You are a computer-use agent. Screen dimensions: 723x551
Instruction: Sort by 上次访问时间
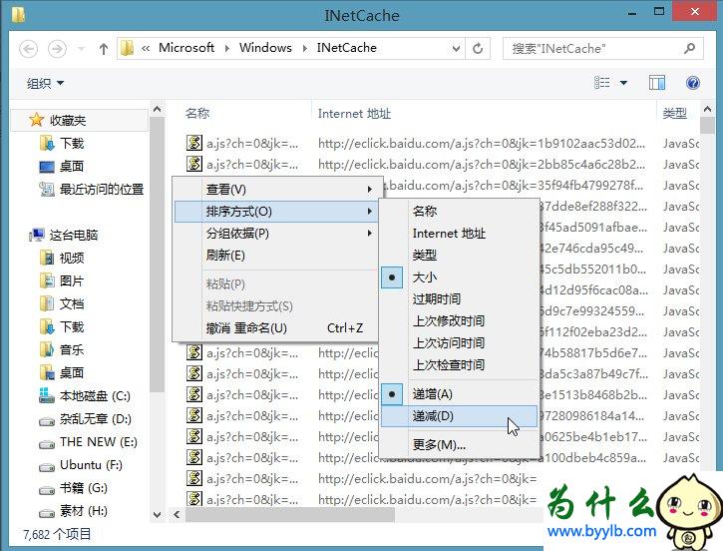(460, 342)
